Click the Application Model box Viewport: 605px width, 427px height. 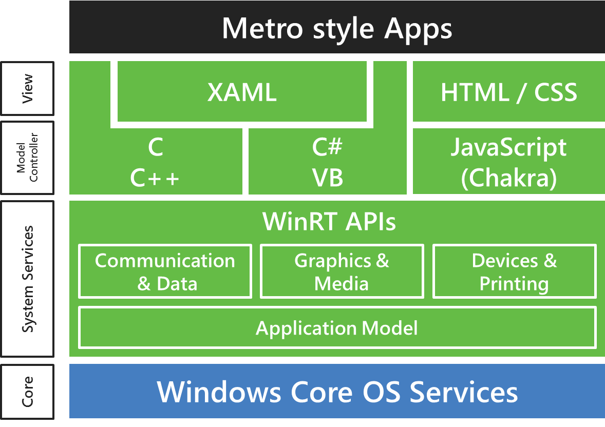[x=337, y=328]
